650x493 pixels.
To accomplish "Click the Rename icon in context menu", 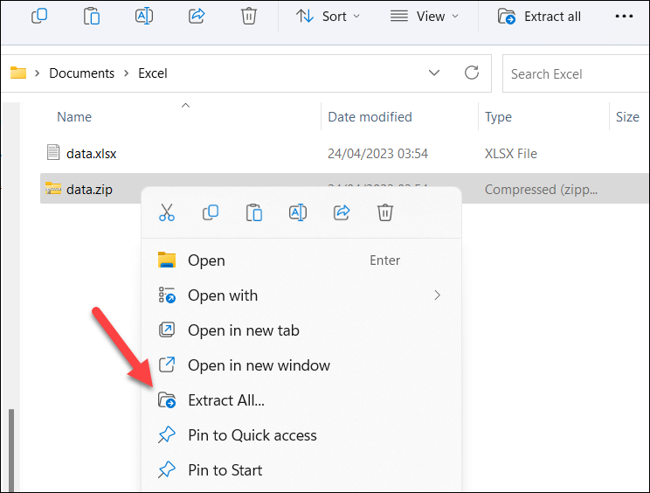I will 298,212.
